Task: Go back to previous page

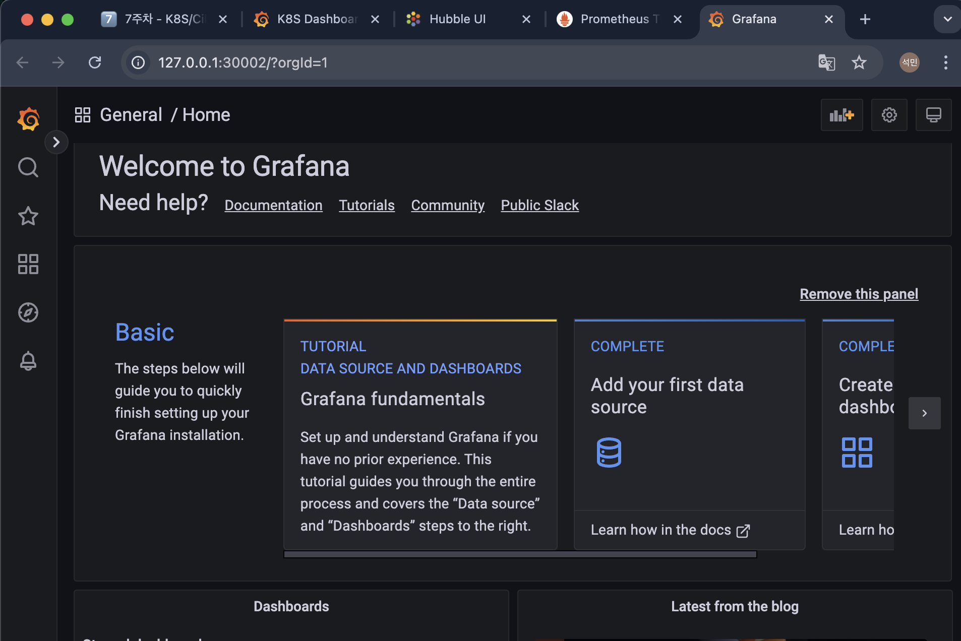Action: click(x=22, y=62)
